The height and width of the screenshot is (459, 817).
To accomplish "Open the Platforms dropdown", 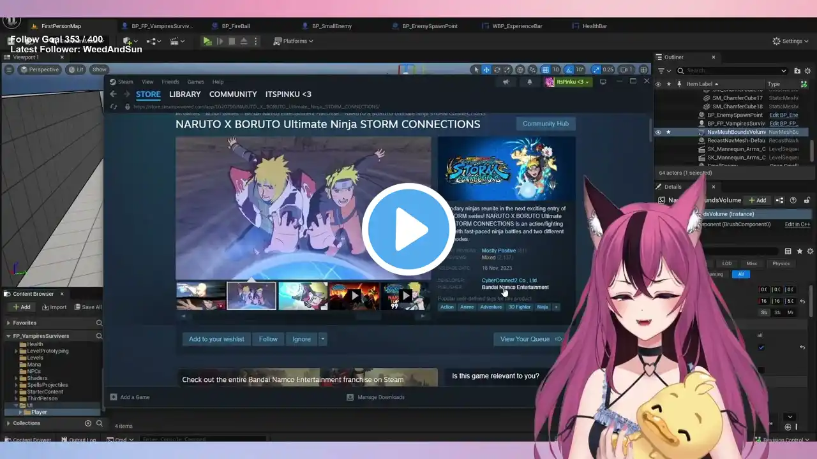I will pos(294,41).
